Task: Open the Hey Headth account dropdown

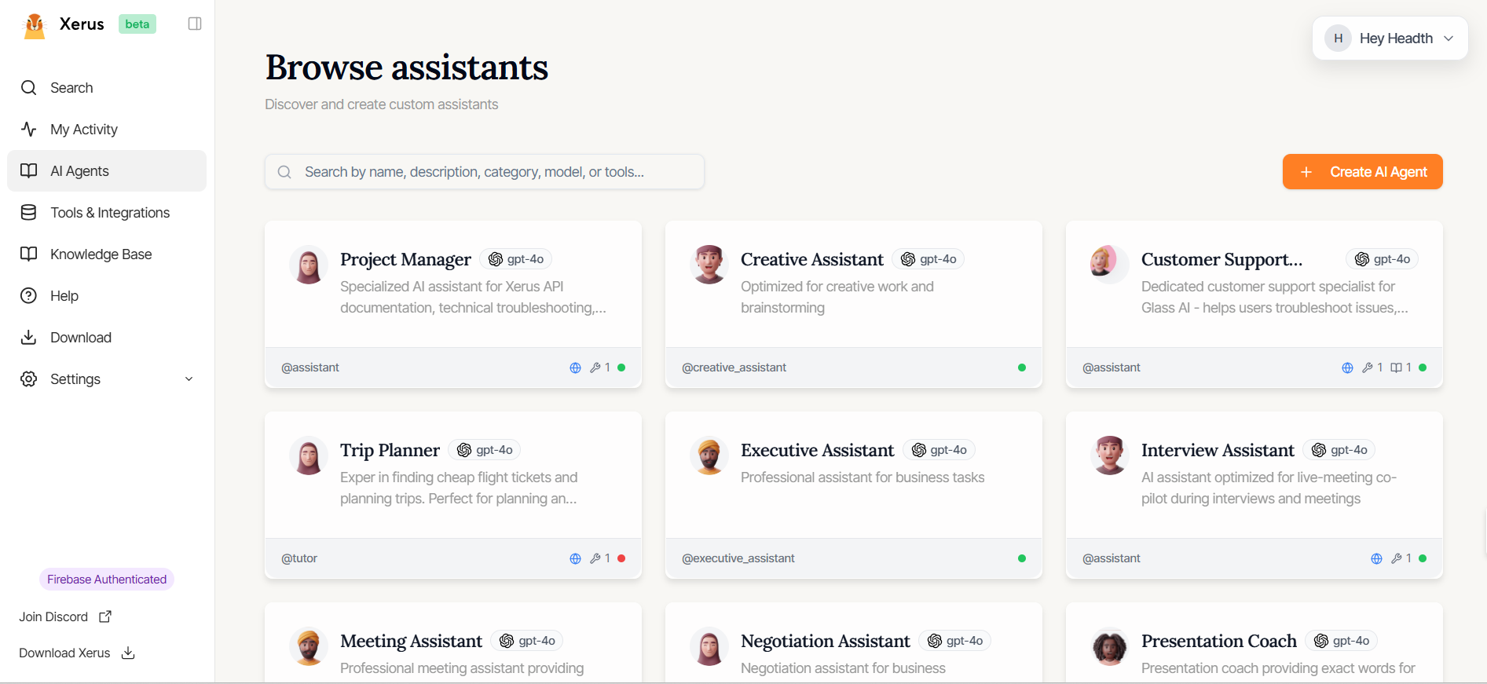Action: click(1390, 38)
